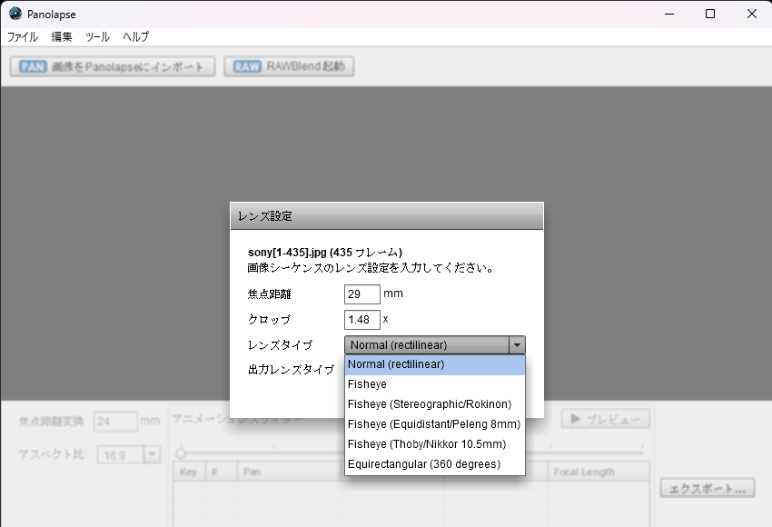This screenshot has width=772, height=527.
Task: Open the 編集 menu
Action: tap(62, 37)
